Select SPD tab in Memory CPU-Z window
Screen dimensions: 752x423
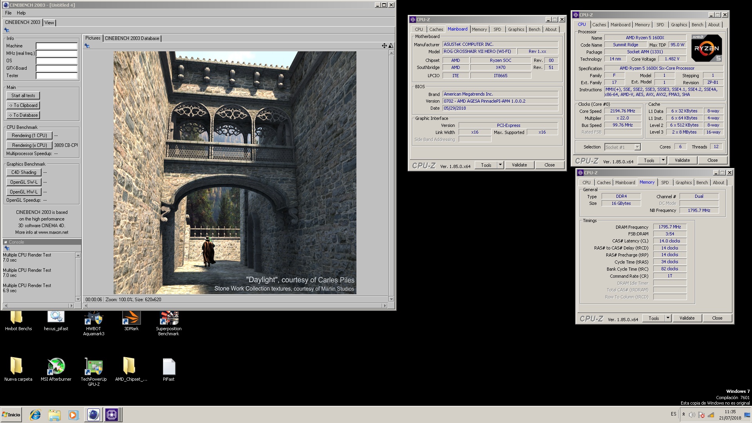pyautogui.click(x=665, y=183)
